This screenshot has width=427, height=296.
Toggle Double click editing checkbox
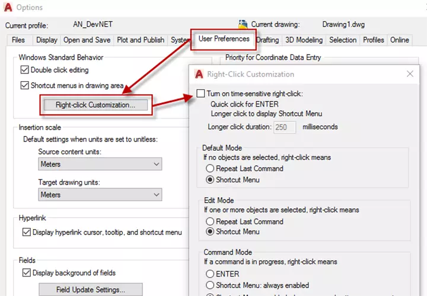pos(25,70)
